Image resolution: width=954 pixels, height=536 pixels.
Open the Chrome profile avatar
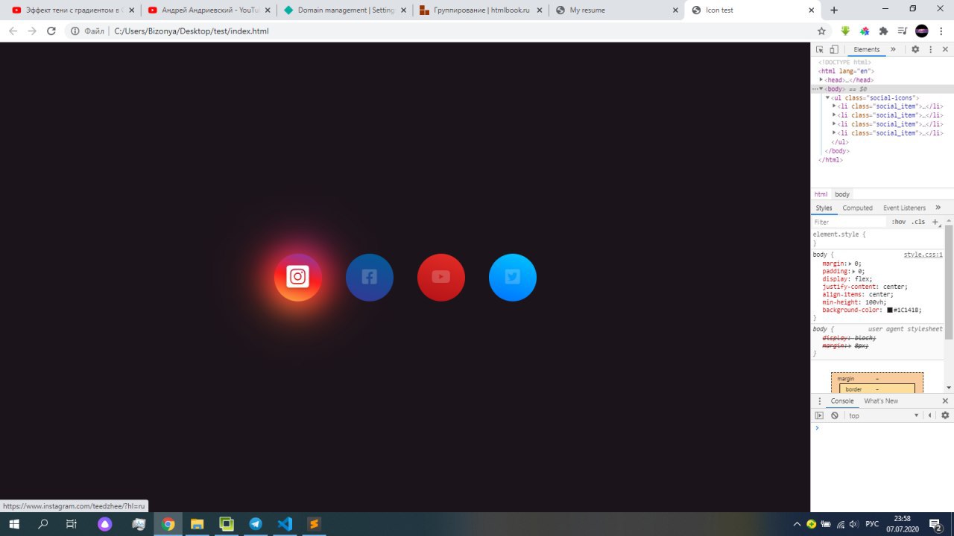pyautogui.click(x=922, y=31)
